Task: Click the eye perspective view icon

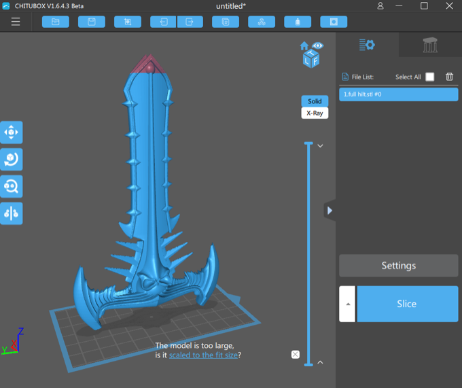Action: [x=318, y=46]
